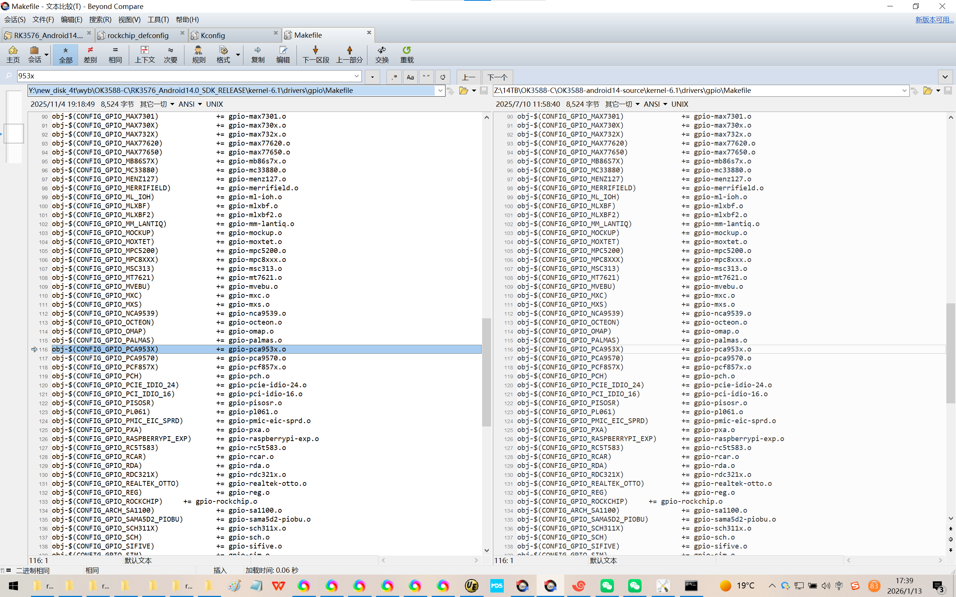Show only differences with 差别 button
Image resolution: width=956 pixels, height=597 pixels.
click(x=90, y=54)
